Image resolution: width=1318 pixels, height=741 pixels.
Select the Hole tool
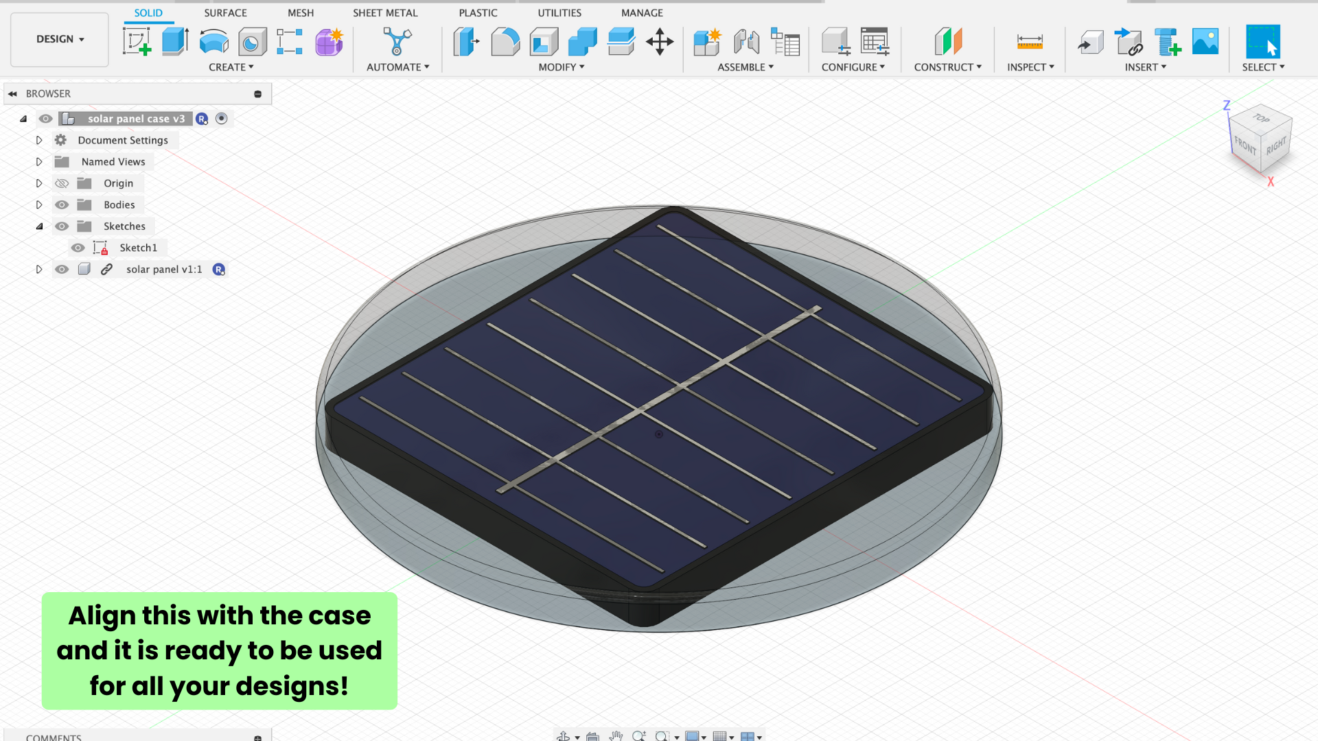[x=252, y=42]
